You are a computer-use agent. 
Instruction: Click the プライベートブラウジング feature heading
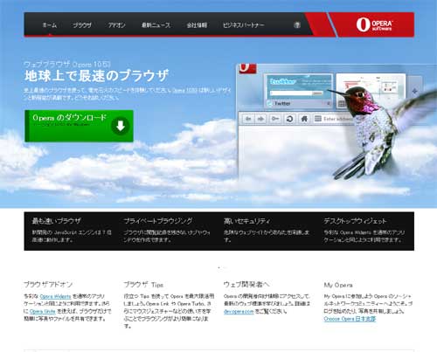pos(158,221)
